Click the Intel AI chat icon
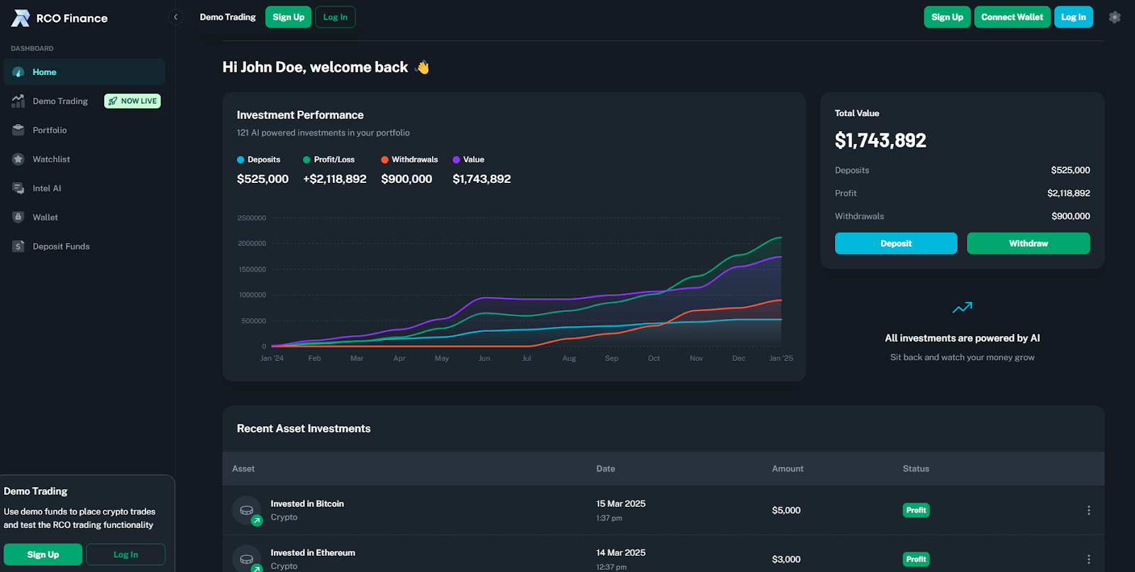The height and width of the screenshot is (572, 1135). pos(18,189)
